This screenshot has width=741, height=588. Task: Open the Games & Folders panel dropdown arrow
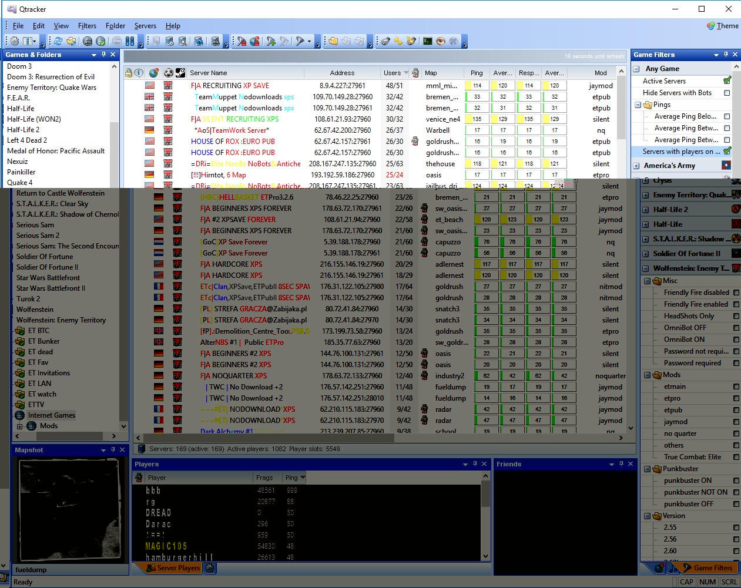pos(94,55)
